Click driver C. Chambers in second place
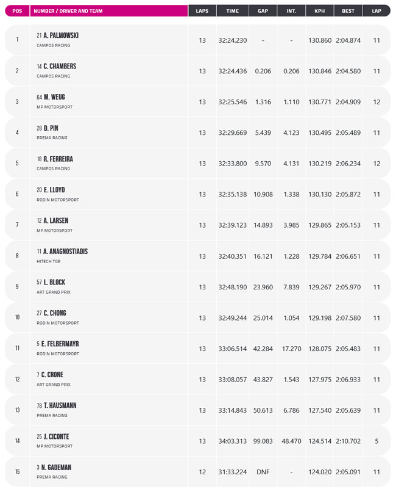396x489 pixels. coord(60,67)
